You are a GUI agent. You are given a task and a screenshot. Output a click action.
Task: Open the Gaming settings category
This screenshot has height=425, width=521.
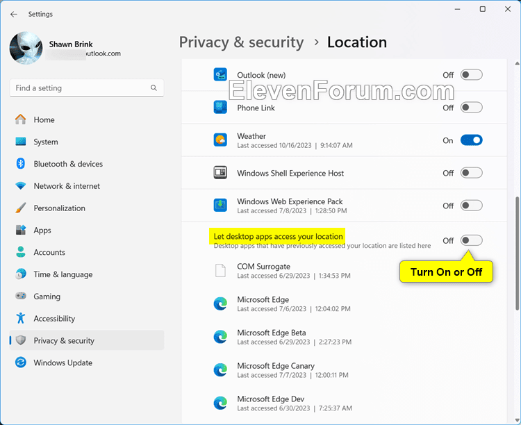coord(47,297)
